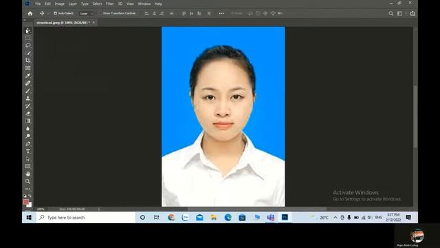Select the Eraser tool
This screenshot has width=440, height=248.
pyautogui.click(x=27, y=114)
